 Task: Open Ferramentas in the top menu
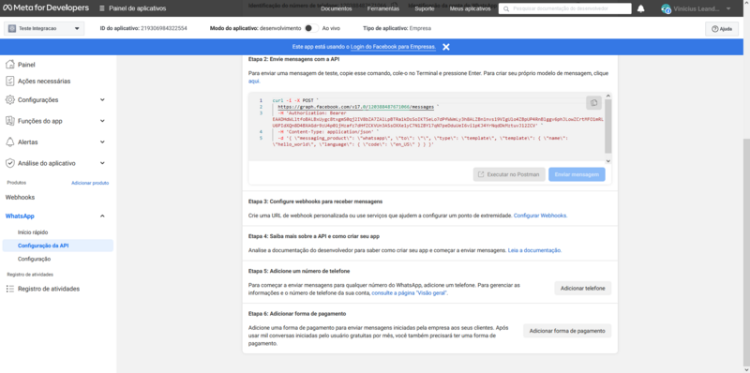coord(383,8)
